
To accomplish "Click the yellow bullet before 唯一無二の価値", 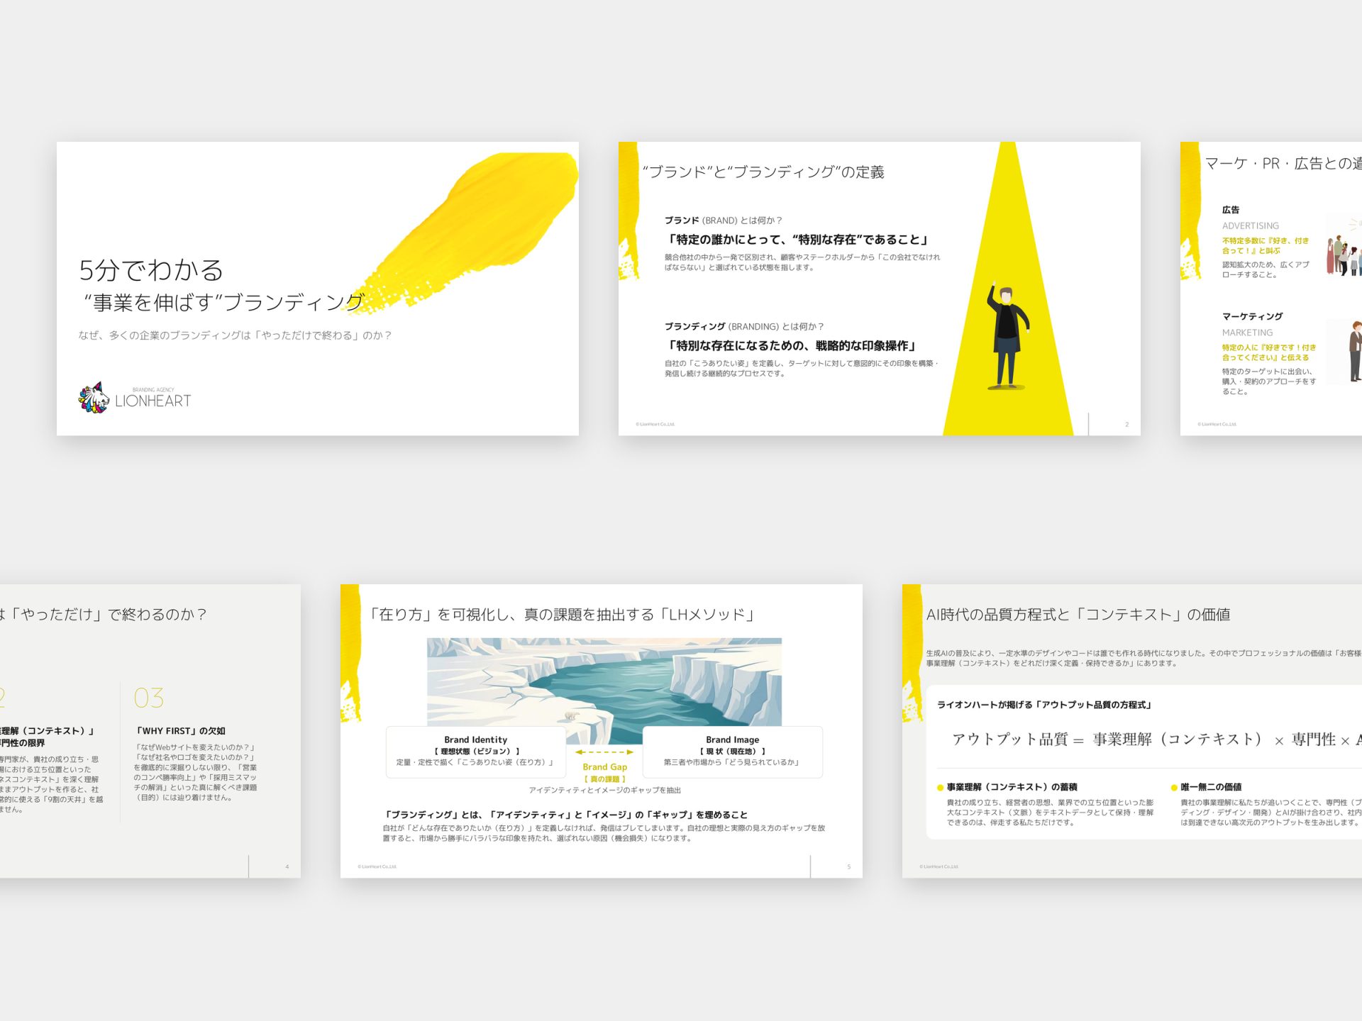I will point(1174,787).
